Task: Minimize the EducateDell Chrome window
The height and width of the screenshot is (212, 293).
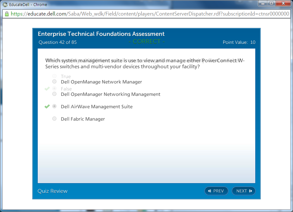Action: 263,3
